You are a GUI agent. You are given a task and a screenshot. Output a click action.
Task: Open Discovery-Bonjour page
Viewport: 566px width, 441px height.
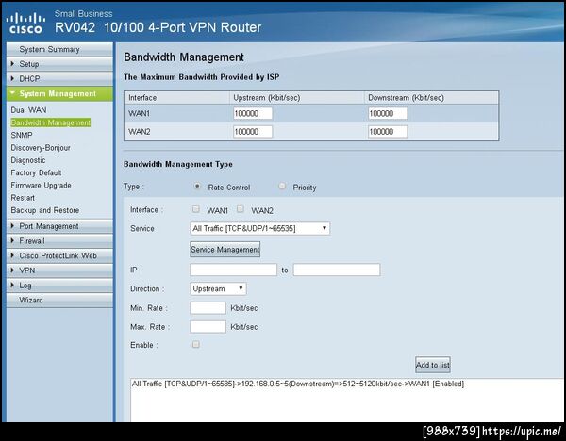pyautogui.click(x=41, y=148)
